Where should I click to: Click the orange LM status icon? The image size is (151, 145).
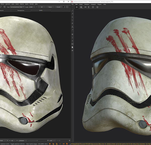pos(63,144)
